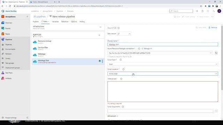Collapse the Infrastructure stage header
Screen dimensions: 223x125
click(100, 27)
